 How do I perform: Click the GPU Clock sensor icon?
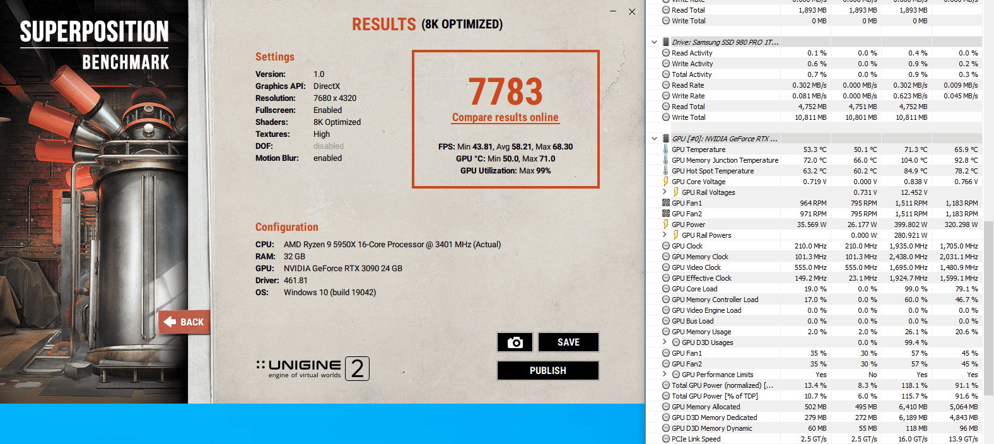coord(666,246)
